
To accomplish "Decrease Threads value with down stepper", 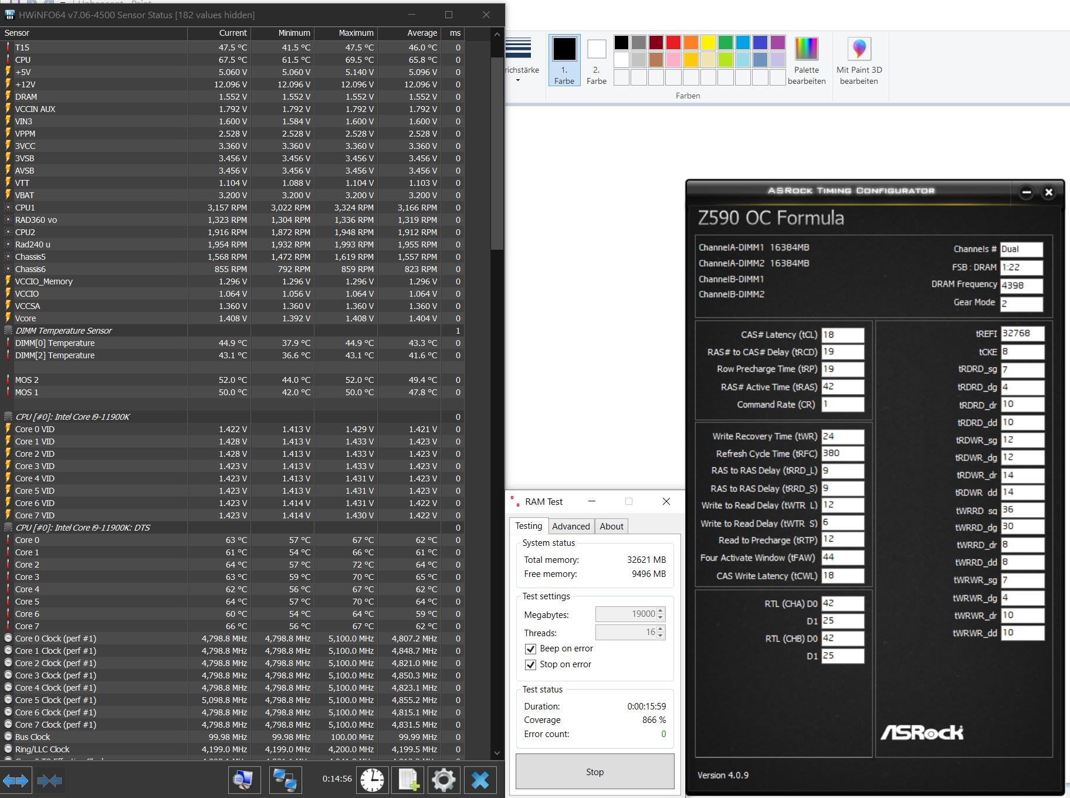I will [x=661, y=636].
